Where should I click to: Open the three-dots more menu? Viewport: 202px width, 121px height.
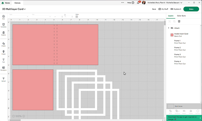pyautogui.click(x=123, y=3)
